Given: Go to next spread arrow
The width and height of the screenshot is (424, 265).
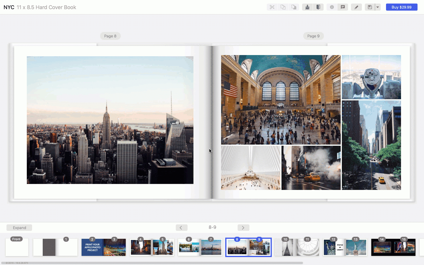Looking at the screenshot, I should 243,228.
